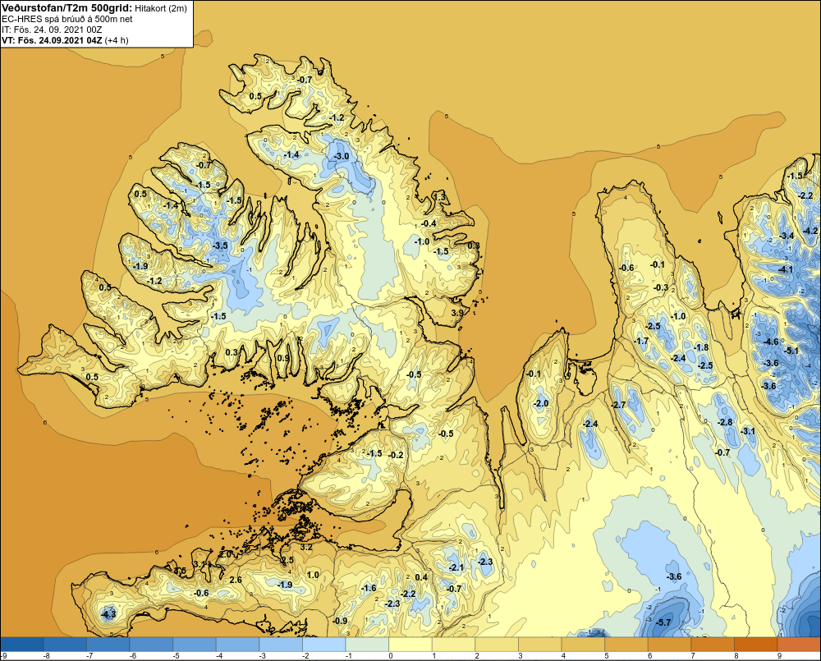Click the '0.9' temperature label
Viewport: 821px width, 661px height.
(x=282, y=358)
